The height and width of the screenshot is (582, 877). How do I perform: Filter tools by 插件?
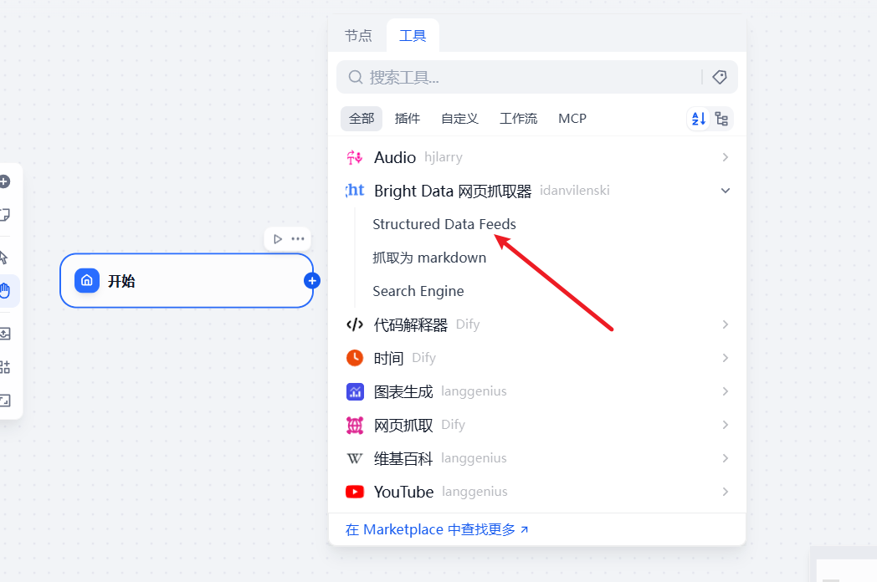[x=408, y=119]
